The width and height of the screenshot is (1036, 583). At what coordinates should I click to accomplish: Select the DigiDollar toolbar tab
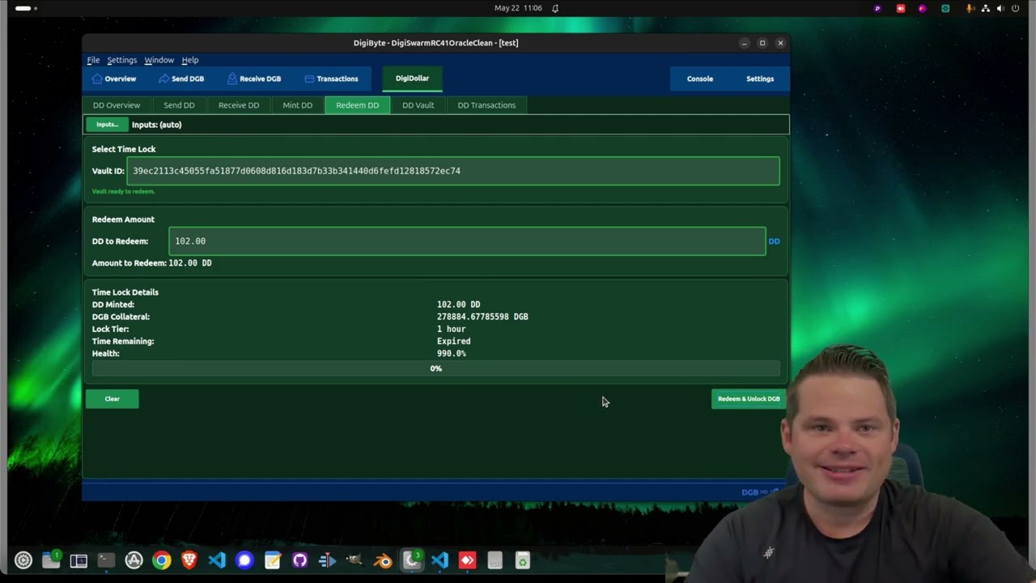coord(412,79)
